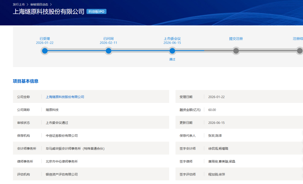Screen dimensions: 303x184
Task: Select the 公司简称 value 燧原科技
Action: [52, 110]
